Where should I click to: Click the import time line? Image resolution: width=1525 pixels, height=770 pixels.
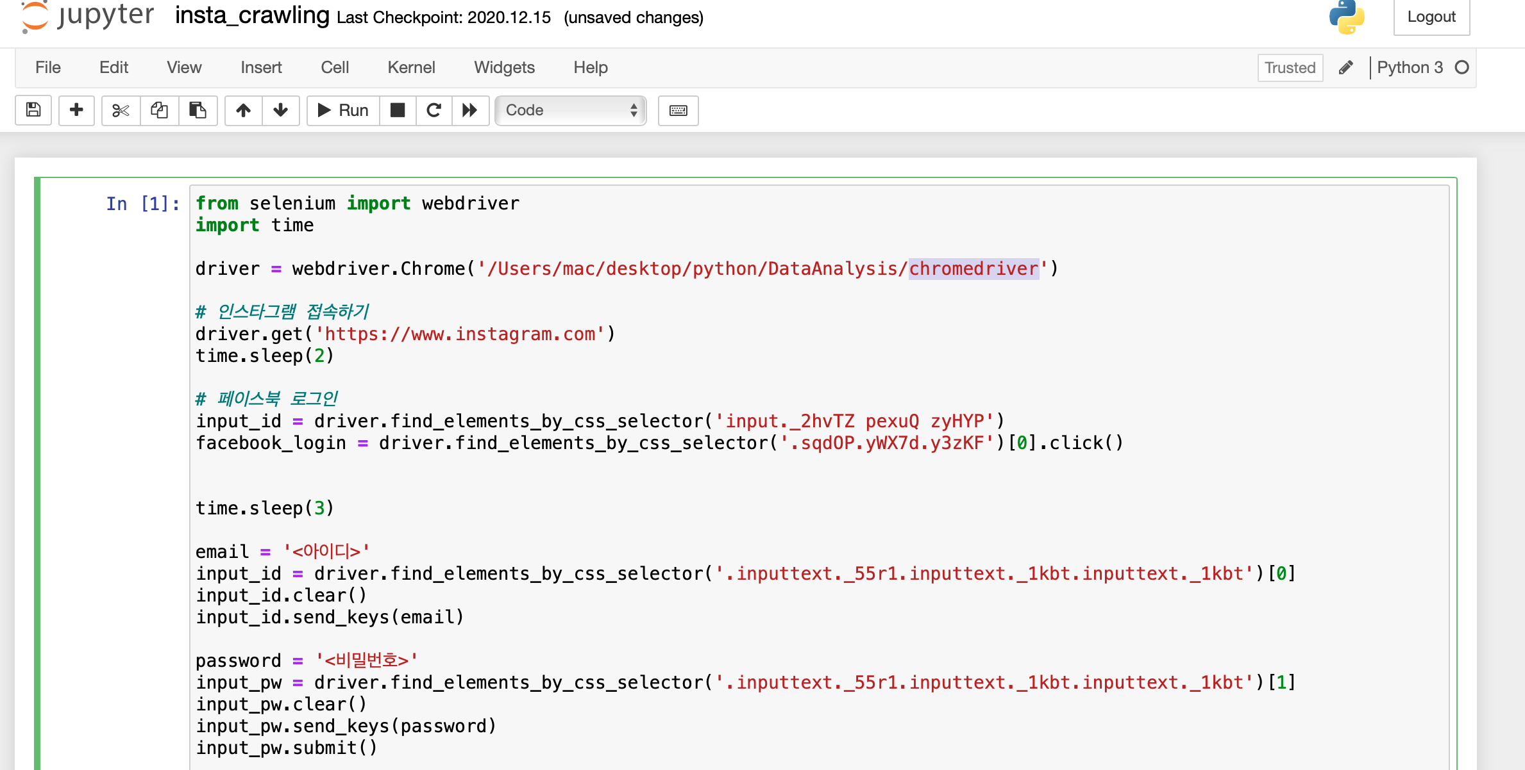tap(255, 225)
